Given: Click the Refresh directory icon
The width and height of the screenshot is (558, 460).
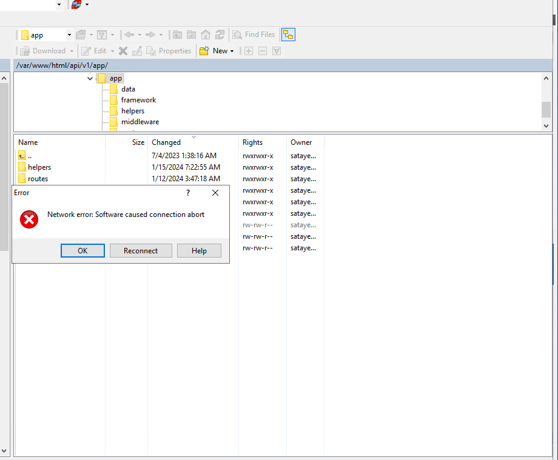Looking at the screenshot, I should point(220,35).
